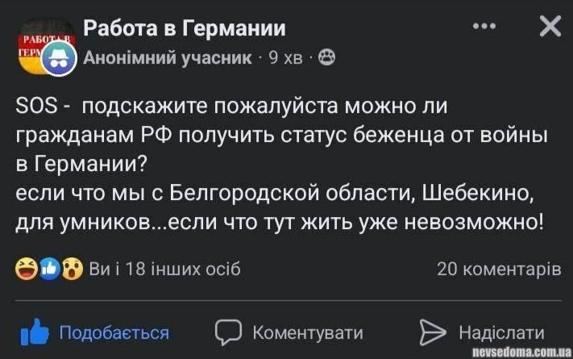Close the post with the X button
573x359 pixels.
[x=550, y=27]
